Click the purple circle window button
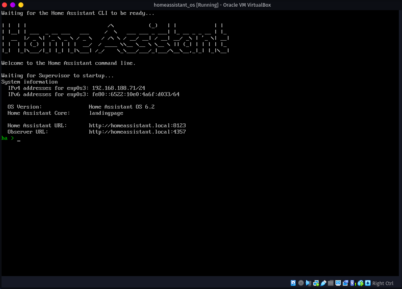402x289 pixels. [x=13, y=5]
